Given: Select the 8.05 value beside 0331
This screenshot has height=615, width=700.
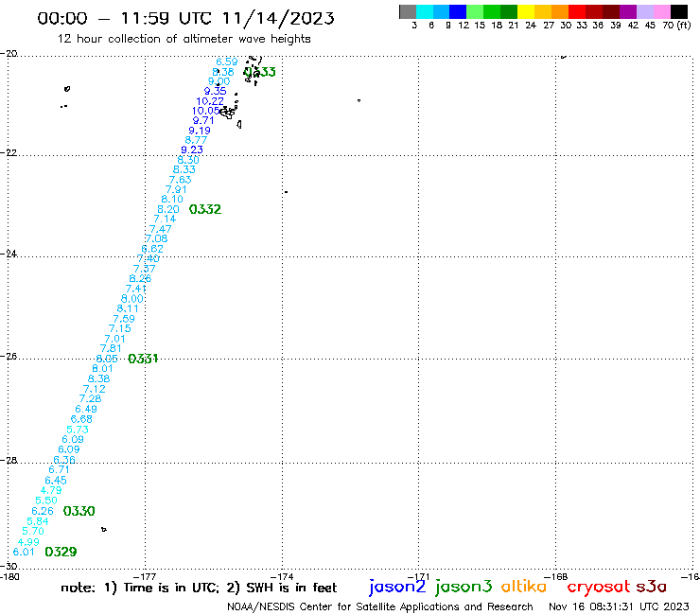Looking at the screenshot, I should click(x=107, y=359).
